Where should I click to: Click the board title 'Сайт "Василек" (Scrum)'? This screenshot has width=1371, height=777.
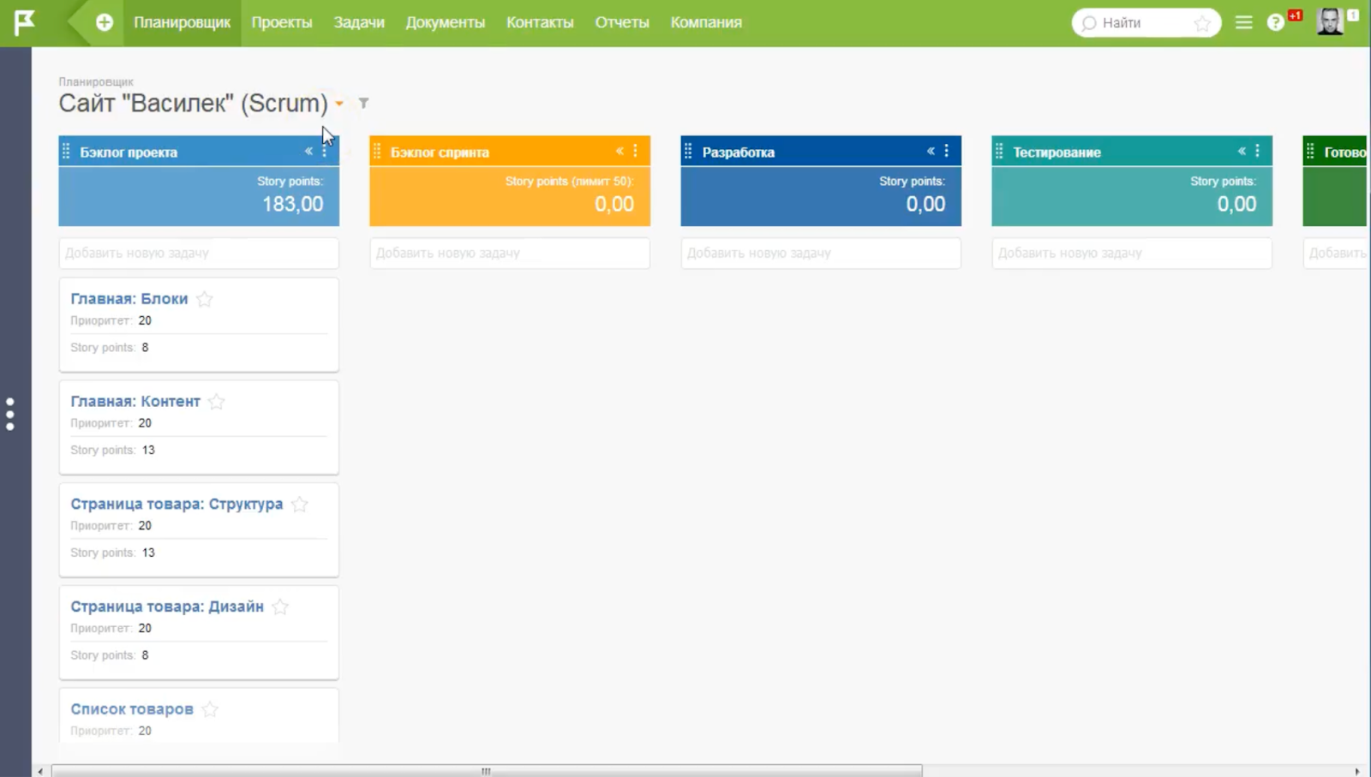coord(194,104)
